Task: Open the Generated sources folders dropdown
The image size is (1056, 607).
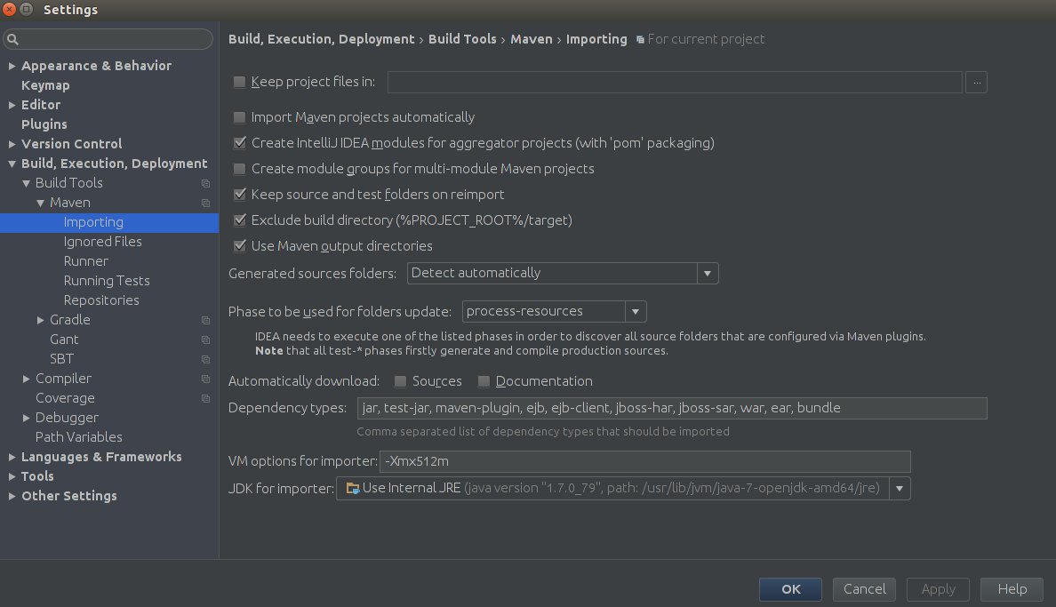Action: click(708, 274)
